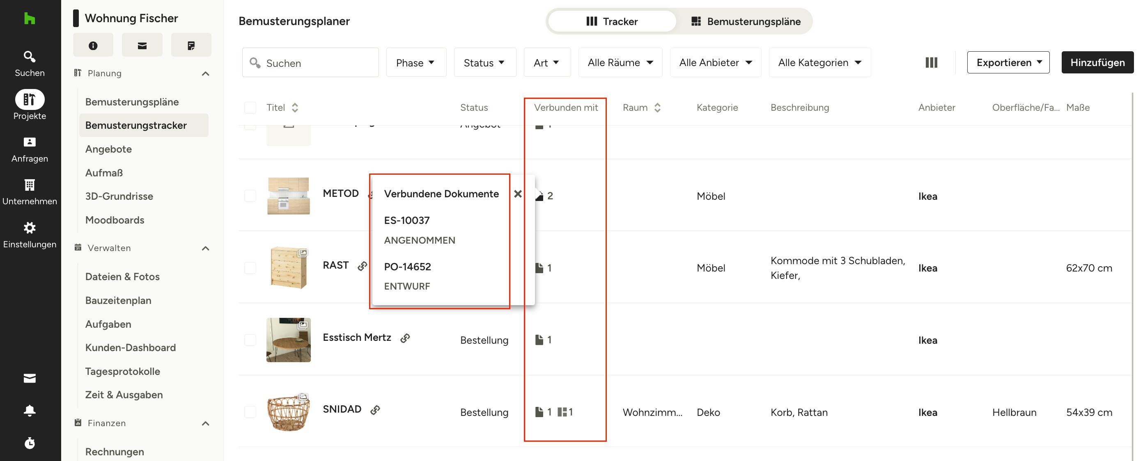Open linked document ES-10037

407,220
